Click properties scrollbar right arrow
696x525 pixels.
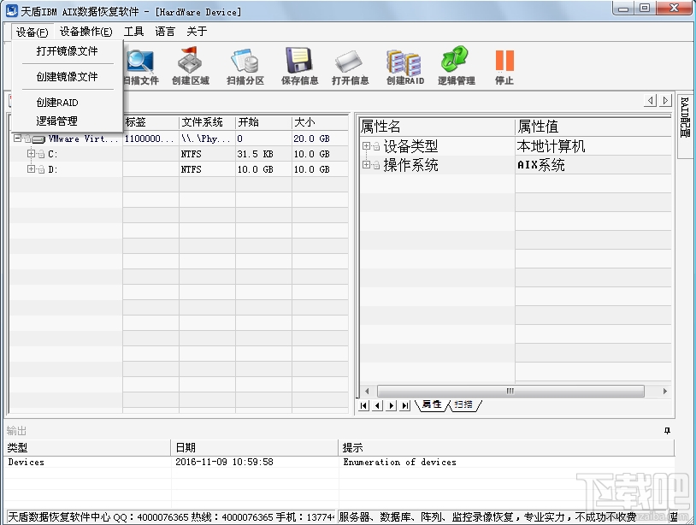[x=665, y=391]
